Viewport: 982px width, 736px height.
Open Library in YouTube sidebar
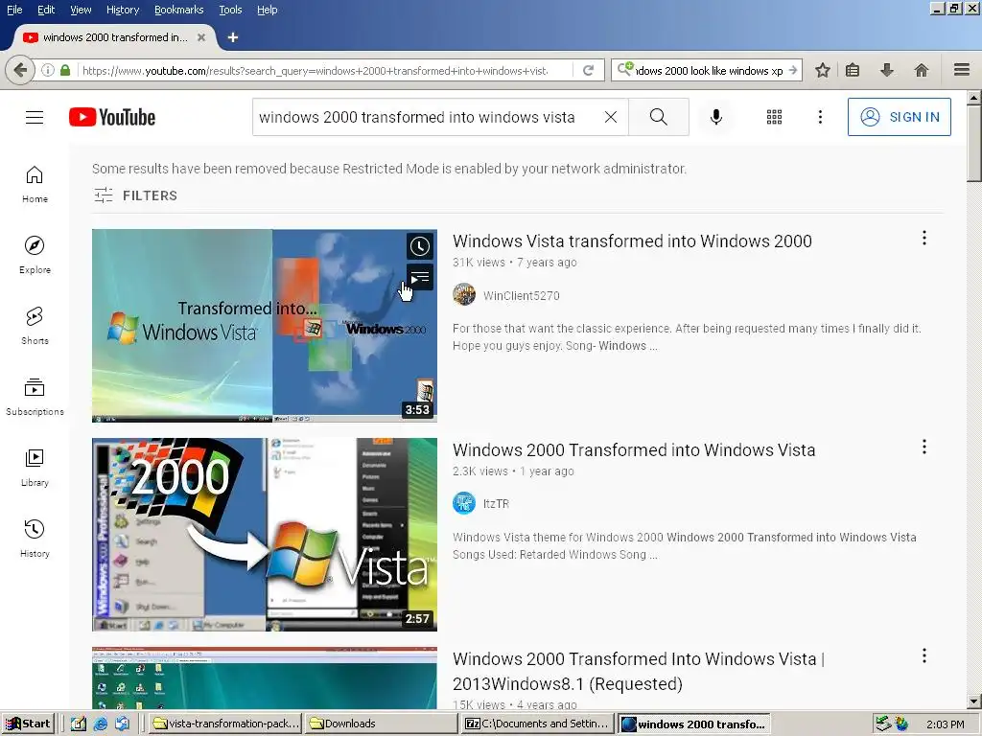point(35,468)
